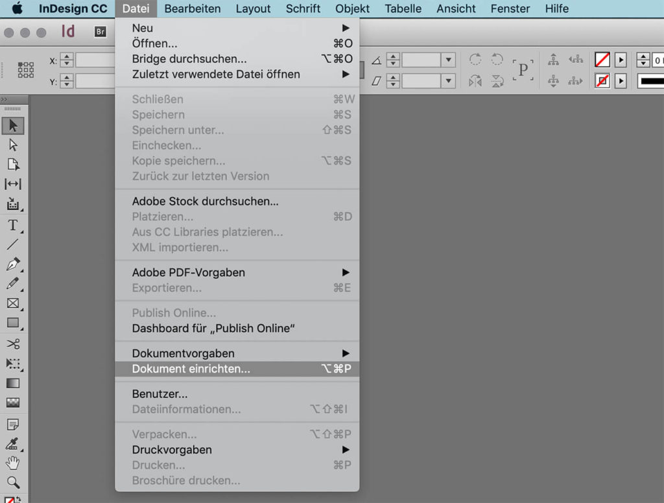Choose Benutzer... menu entry

pyautogui.click(x=237, y=393)
